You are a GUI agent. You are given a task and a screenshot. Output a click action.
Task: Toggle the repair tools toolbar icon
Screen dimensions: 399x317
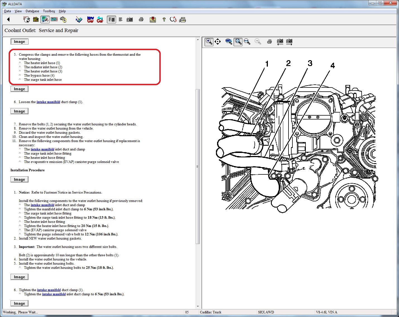coord(45,19)
